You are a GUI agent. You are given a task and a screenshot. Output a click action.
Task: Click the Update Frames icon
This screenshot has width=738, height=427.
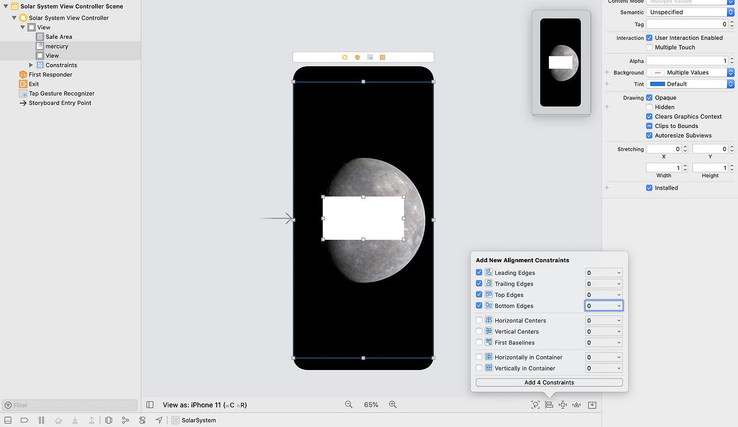536,405
